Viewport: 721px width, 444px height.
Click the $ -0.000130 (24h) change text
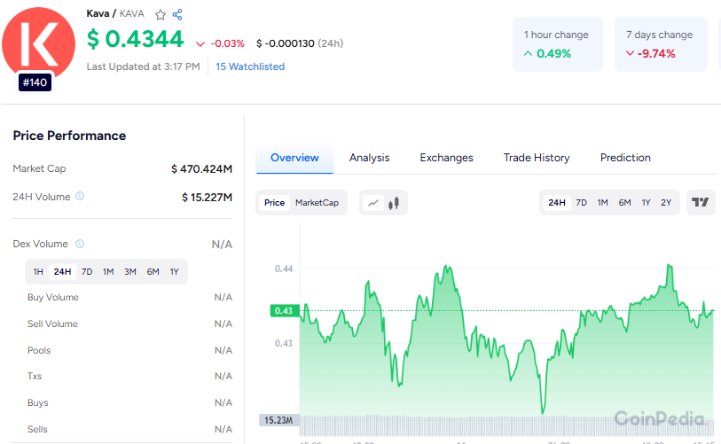pyautogui.click(x=300, y=43)
